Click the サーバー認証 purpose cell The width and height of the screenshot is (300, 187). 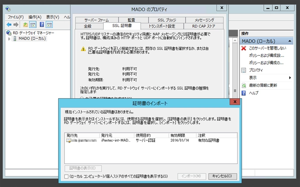tap(146, 140)
